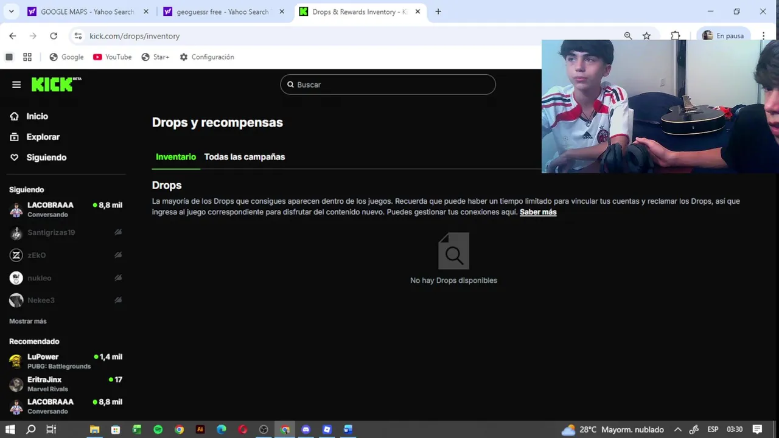The image size is (779, 438).
Task: Launch Spotify from the taskbar
Action: coord(158,429)
